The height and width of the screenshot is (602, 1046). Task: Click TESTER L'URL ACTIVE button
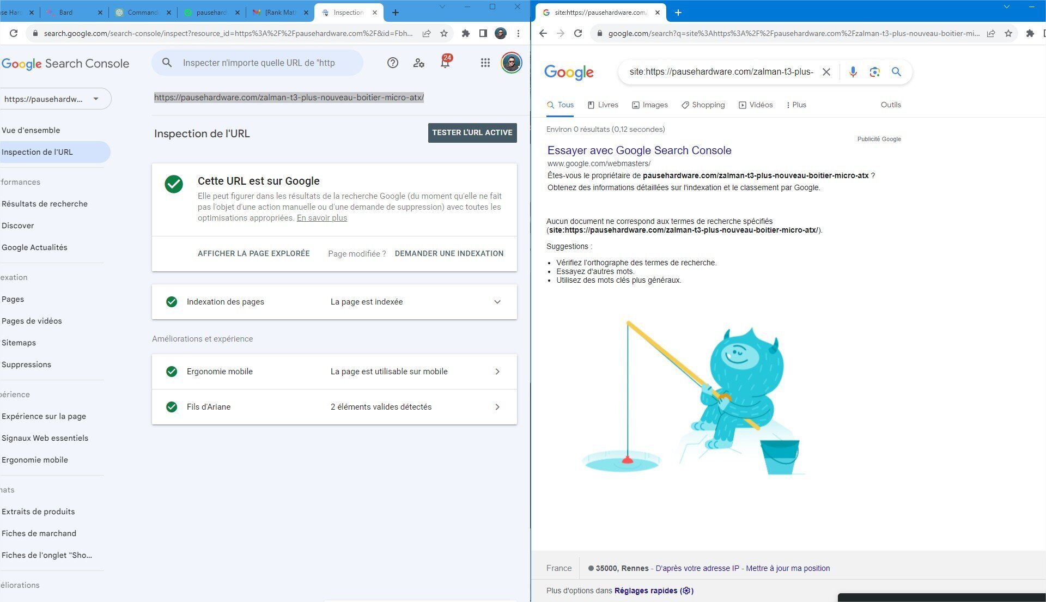(x=472, y=132)
